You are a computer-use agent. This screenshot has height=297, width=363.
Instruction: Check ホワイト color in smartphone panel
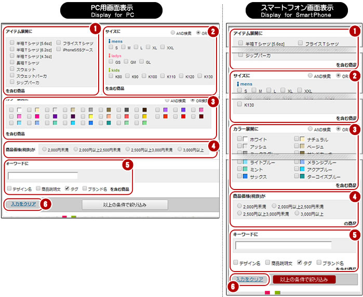[x=239, y=139]
